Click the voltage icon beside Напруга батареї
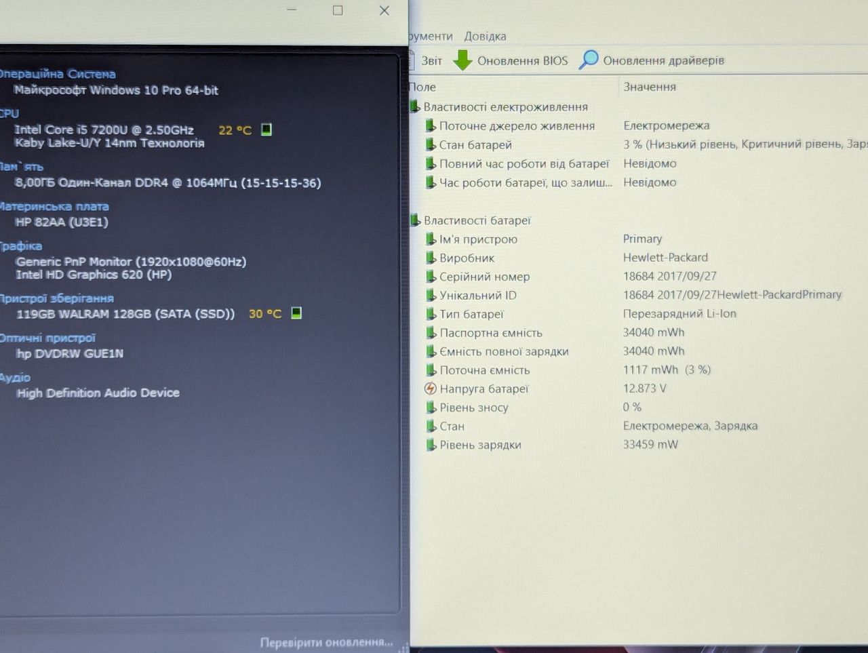Viewport: 868px width, 653px height. coord(430,389)
